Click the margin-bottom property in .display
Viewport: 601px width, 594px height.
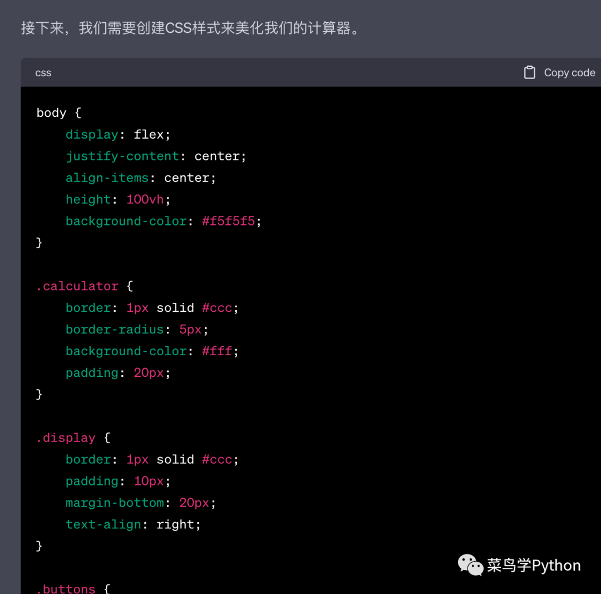tap(115, 503)
